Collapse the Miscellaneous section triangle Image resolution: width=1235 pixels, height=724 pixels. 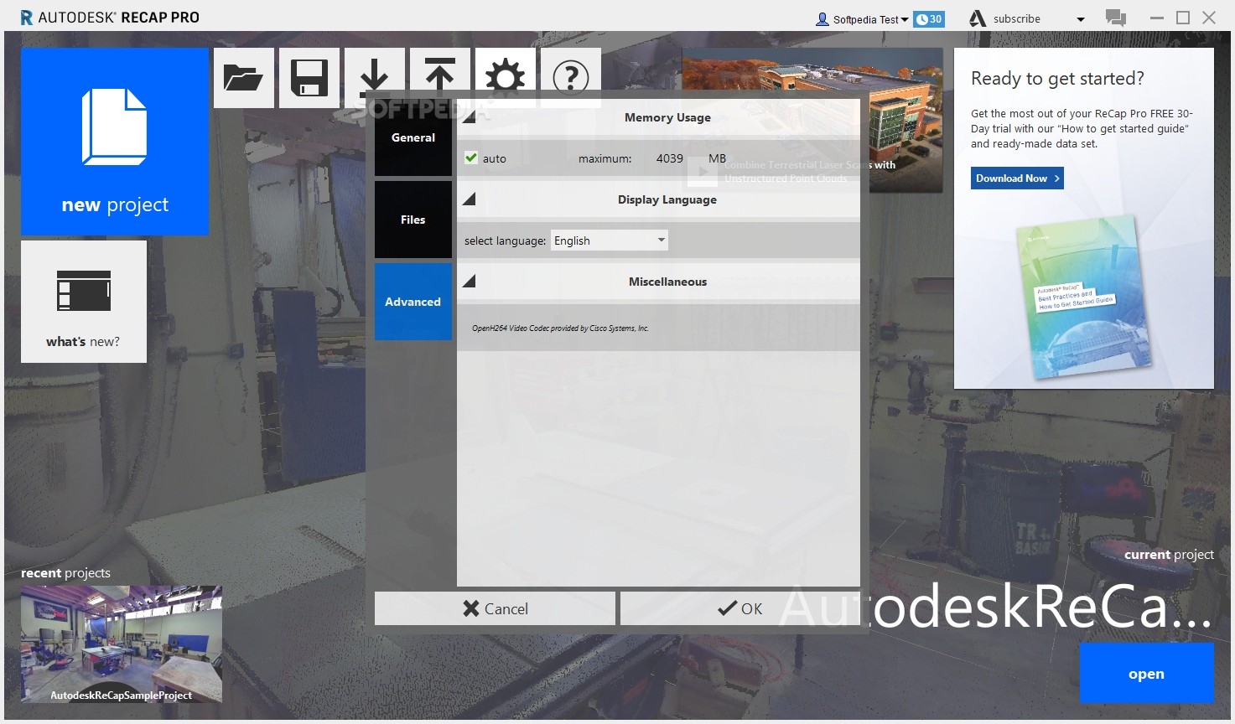pos(470,281)
